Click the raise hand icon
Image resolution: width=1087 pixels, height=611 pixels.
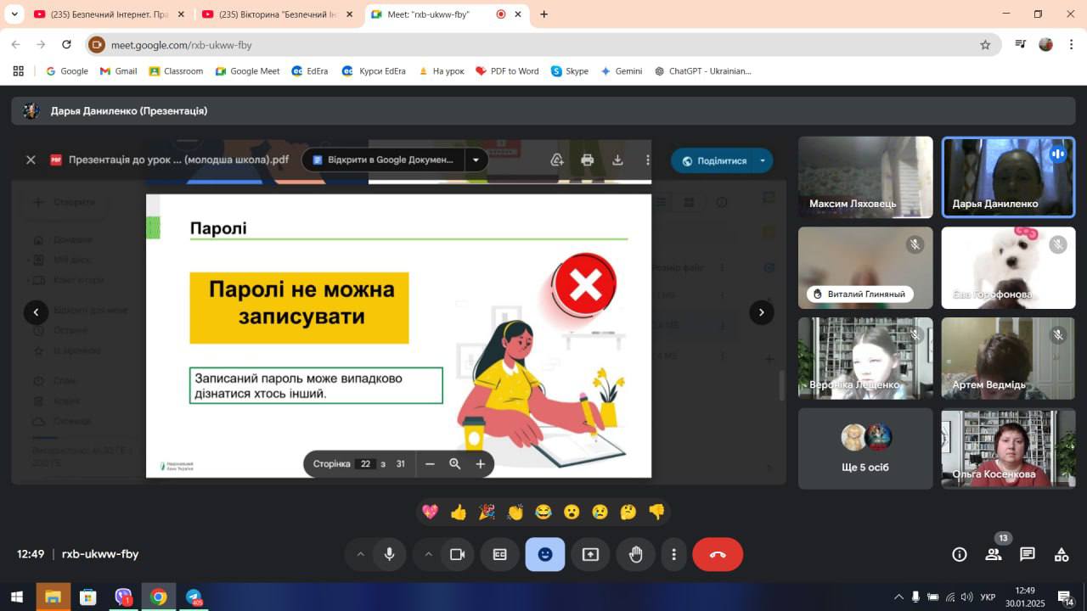[635, 554]
